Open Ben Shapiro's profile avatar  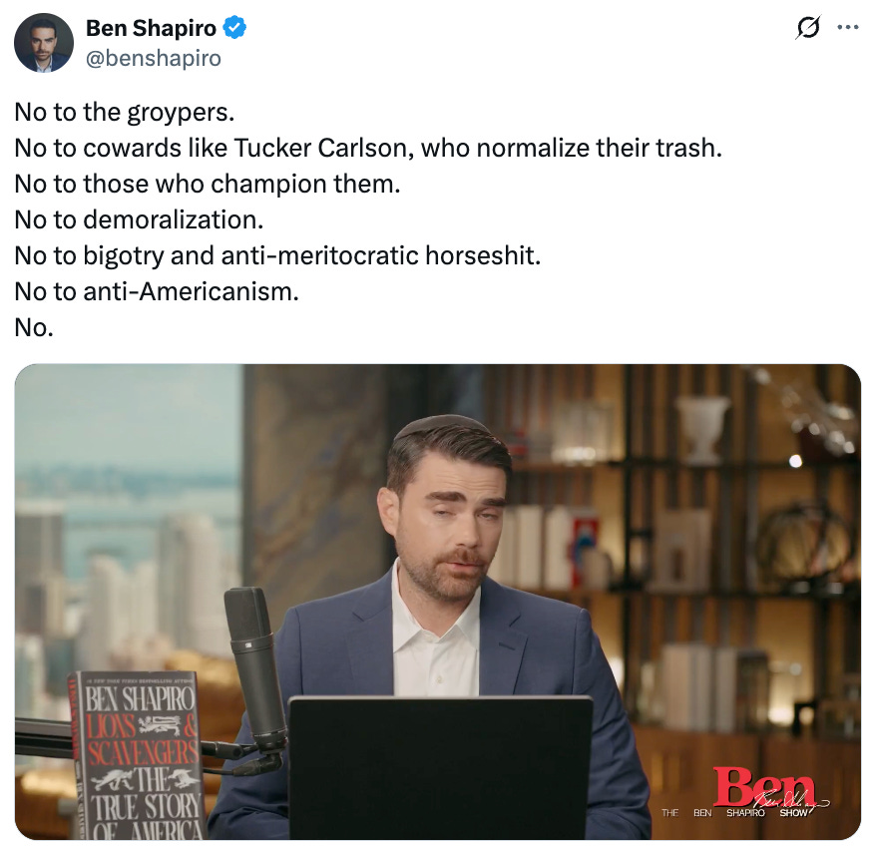click(44, 43)
